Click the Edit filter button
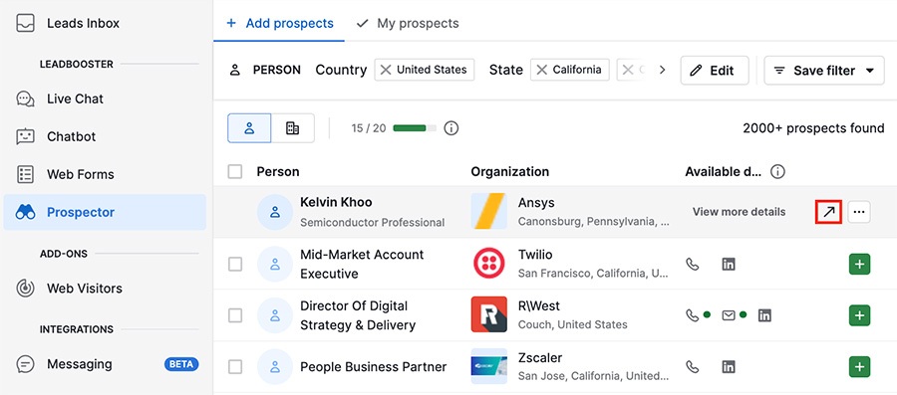897x395 pixels. tap(714, 71)
